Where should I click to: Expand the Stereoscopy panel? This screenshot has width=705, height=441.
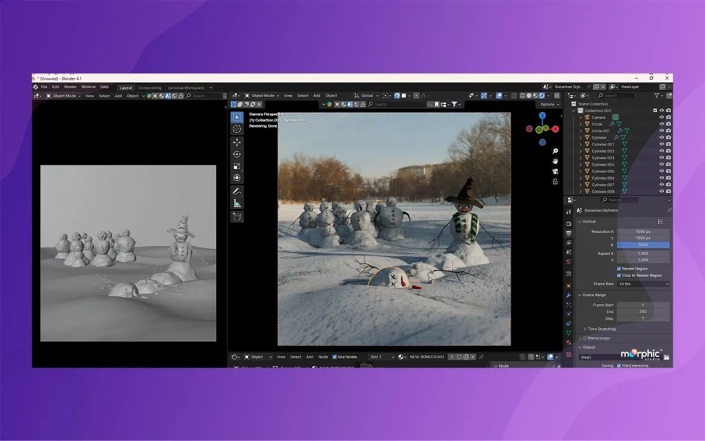(x=580, y=338)
